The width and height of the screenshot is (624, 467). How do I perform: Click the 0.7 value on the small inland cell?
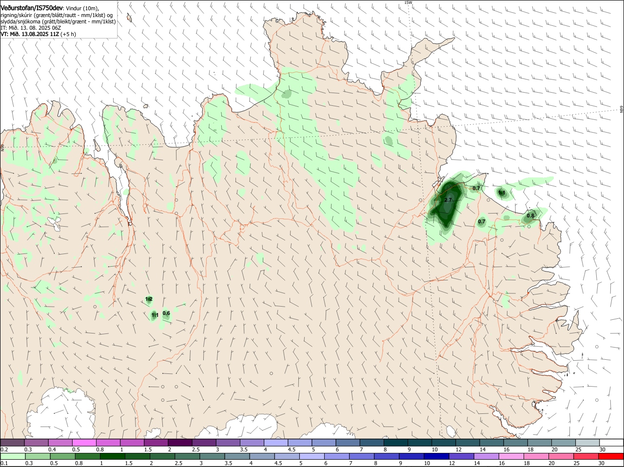(482, 222)
